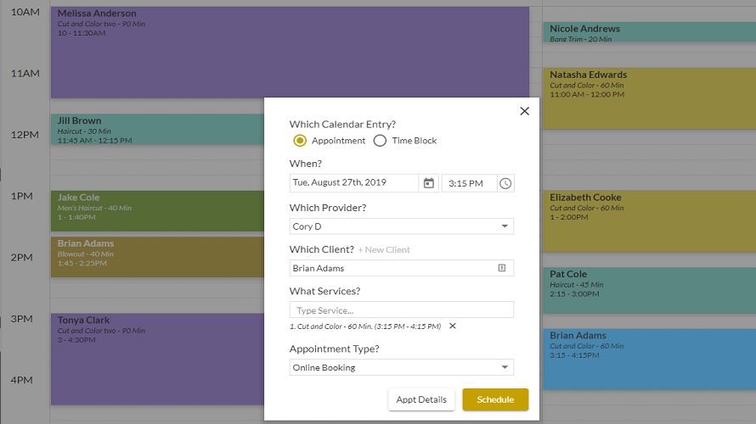Open the clock time picker icon

coord(505,183)
